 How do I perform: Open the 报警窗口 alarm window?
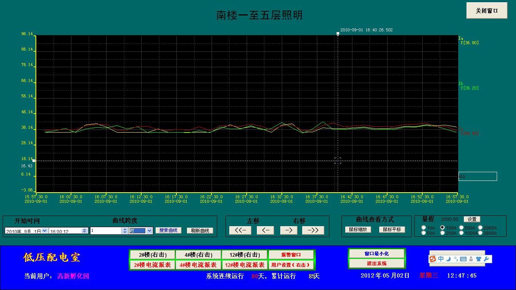click(x=291, y=255)
